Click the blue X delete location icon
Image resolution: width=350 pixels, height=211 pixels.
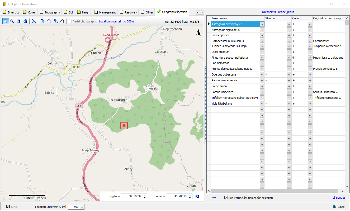click(x=34, y=21)
